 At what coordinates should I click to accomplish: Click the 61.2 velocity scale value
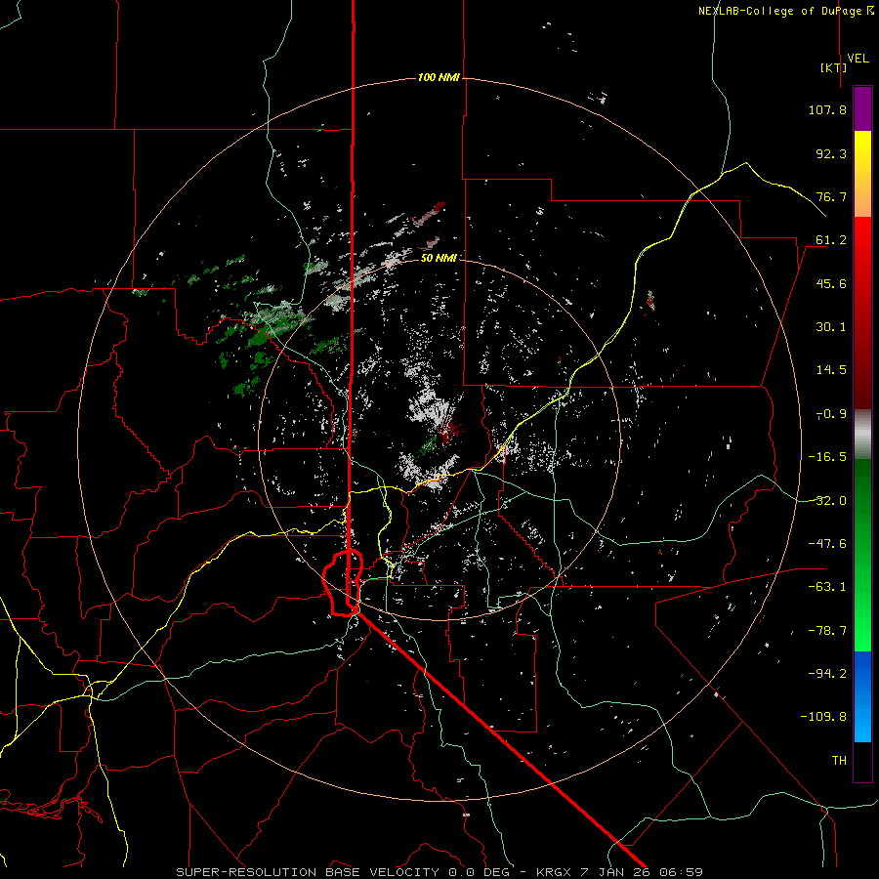coord(831,240)
